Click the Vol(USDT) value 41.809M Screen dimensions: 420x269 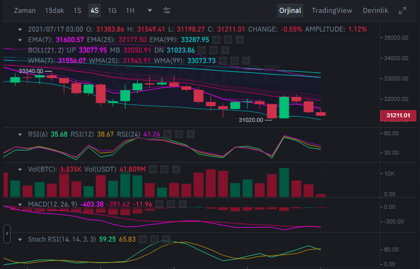pos(132,169)
